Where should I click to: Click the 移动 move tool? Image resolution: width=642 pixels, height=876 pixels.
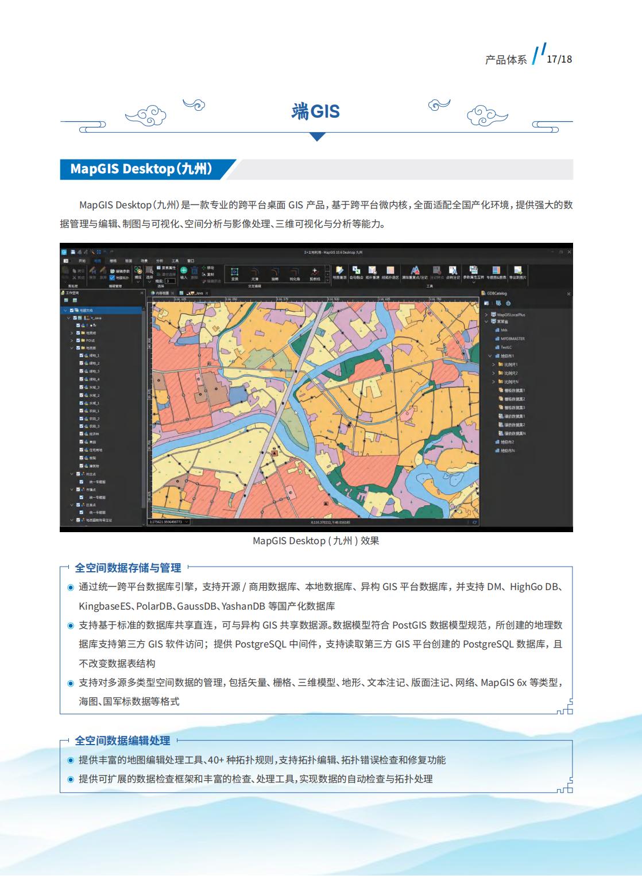207,268
